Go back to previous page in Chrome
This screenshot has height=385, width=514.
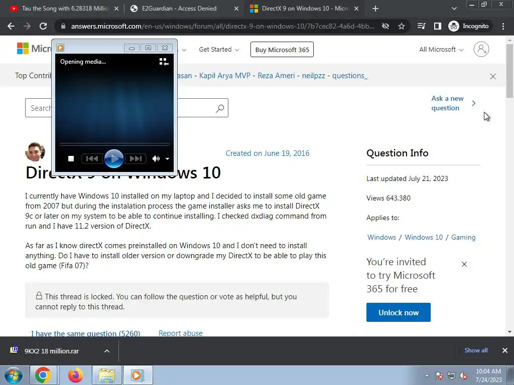(11, 26)
